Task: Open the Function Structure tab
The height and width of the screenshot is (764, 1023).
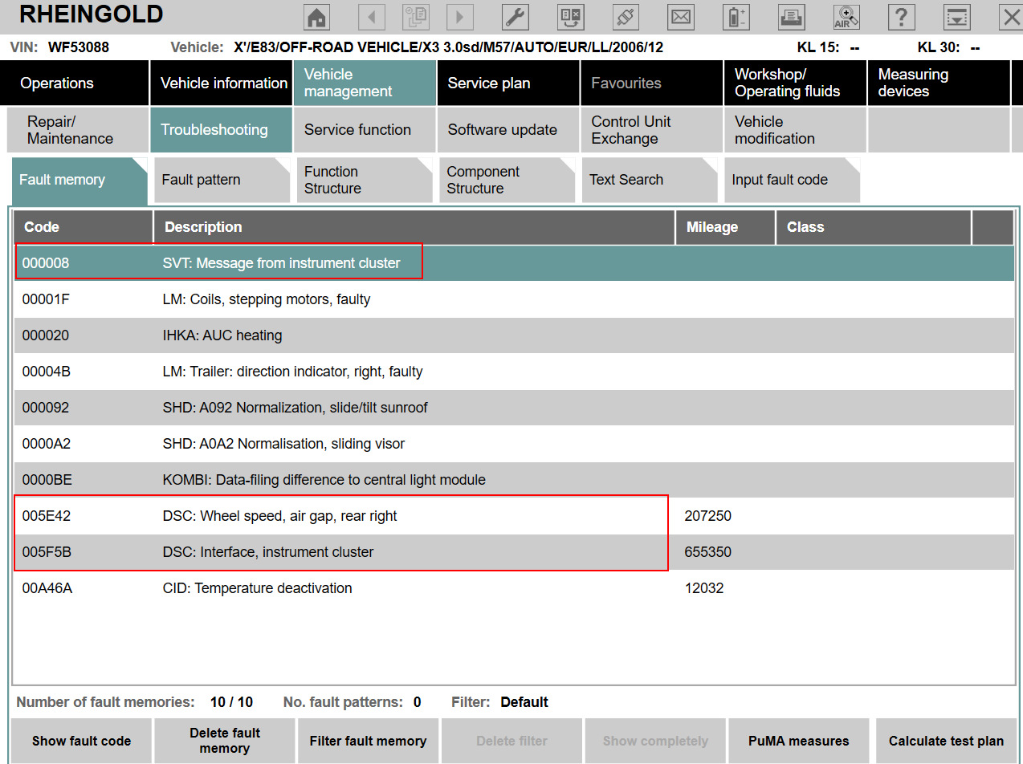Action: click(365, 180)
